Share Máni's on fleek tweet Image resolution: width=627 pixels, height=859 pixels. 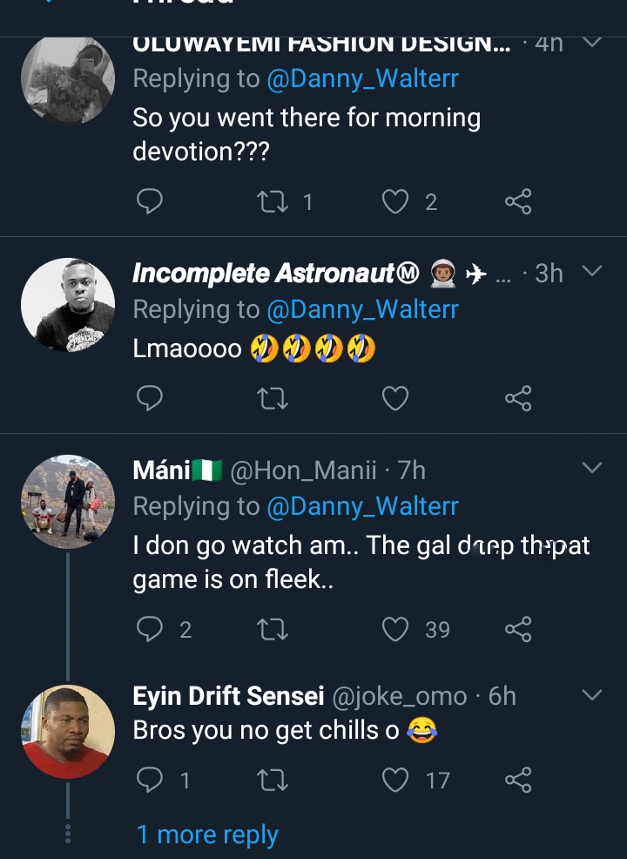[x=518, y=629]
